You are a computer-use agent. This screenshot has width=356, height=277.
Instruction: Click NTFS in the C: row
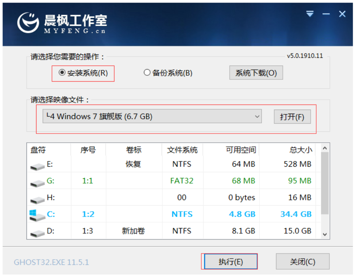[x=182, y=214]
